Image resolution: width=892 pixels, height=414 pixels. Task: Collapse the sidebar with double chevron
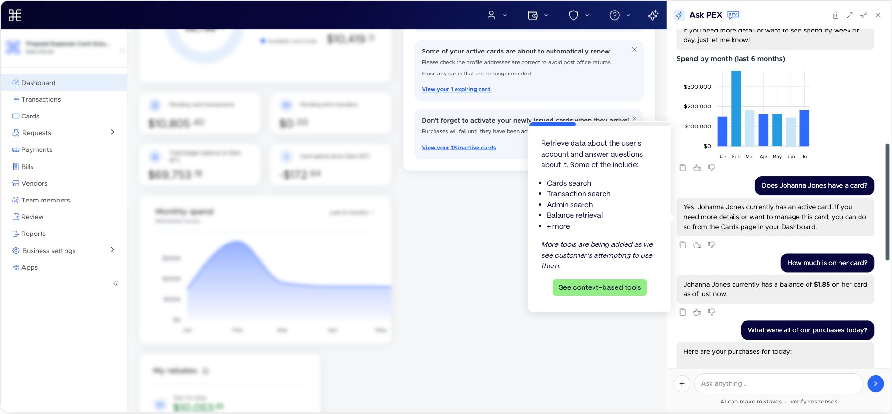tap(116, 284)
